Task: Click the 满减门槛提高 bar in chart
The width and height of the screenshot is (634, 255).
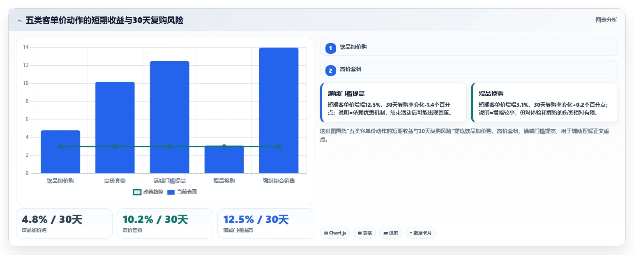Action: coord(170,117)
